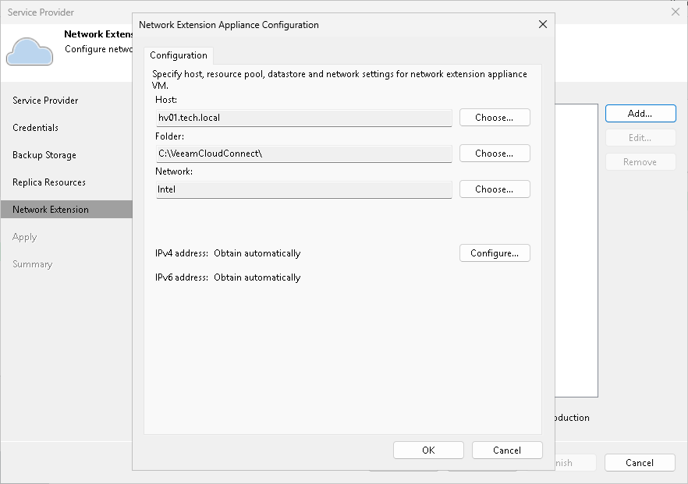The width and height of the screenshot is (688, 484).
Task: Click the Folder field showing C:\VeeamCloudConnect\
Action: pos(303,153)
